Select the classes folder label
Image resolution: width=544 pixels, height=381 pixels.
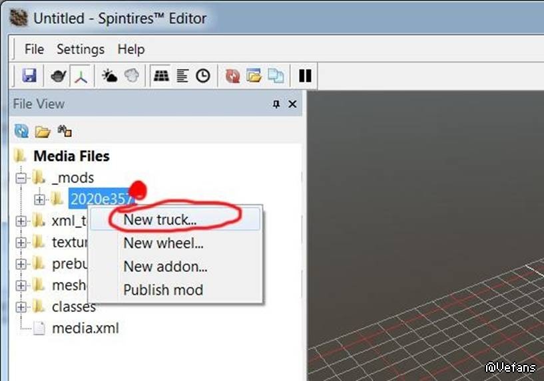pyautogui.click(x=73, y=307)
